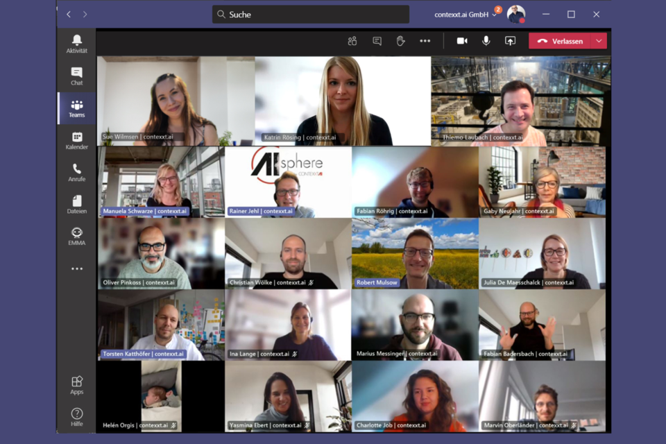Click the Marius Messinger name label
The image size is (666, 444).
397,354
